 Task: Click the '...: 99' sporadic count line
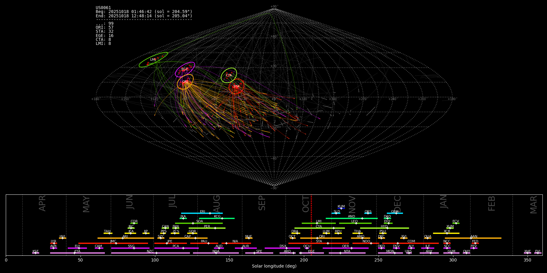click(x=105, y=24)
